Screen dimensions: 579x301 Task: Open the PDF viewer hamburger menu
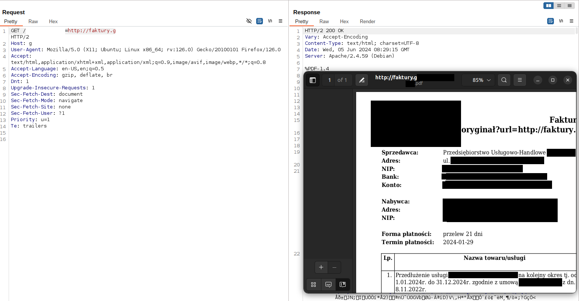point(519,80)
